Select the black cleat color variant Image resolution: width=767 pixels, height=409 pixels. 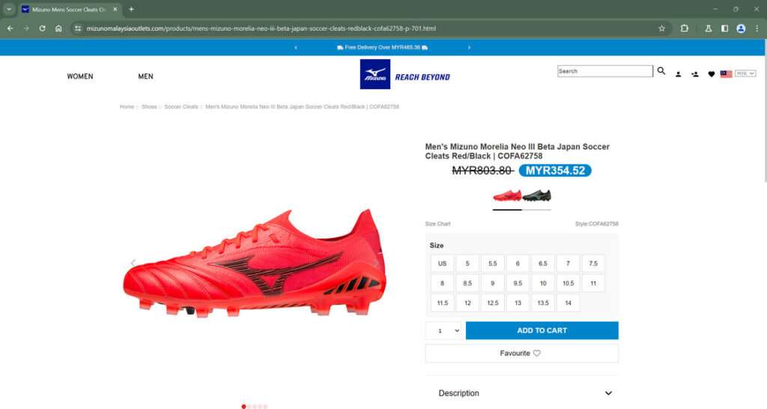536,195
